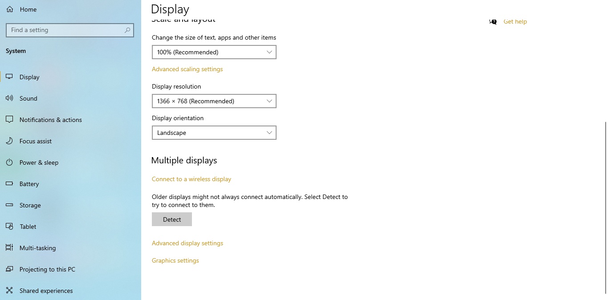
Task: Click the Storage drive icon
Action: pyautogui.click(x=9, y=205)
